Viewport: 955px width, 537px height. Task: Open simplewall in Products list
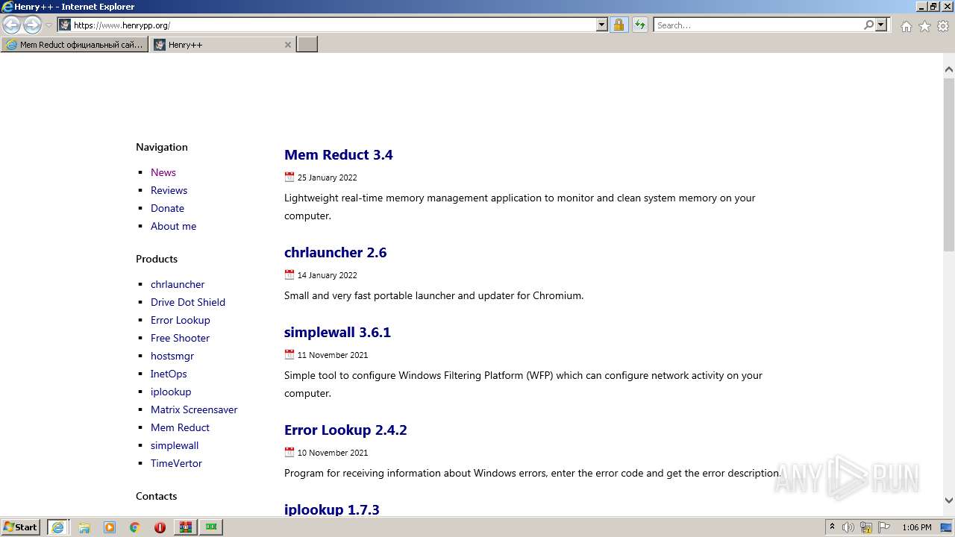[175, 445]
